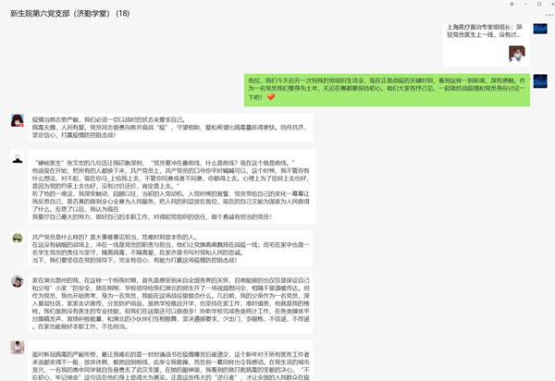Open avatar of sender quoting 硬核医生 张文宏
555x381 pixels.
click(x=17, y=159)
